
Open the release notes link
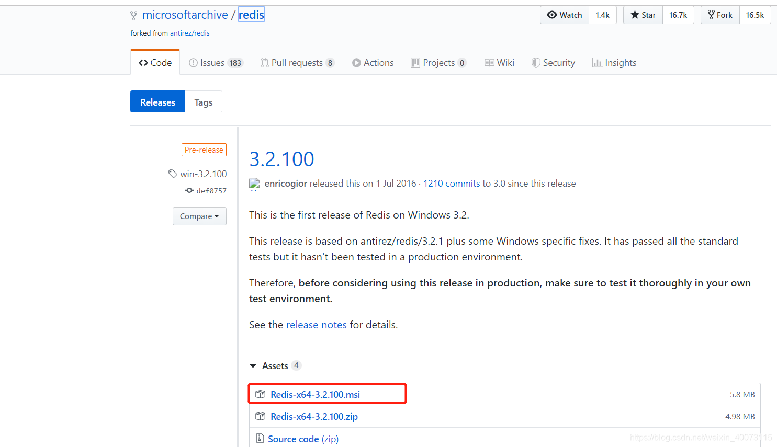click(x=317, y=325)
